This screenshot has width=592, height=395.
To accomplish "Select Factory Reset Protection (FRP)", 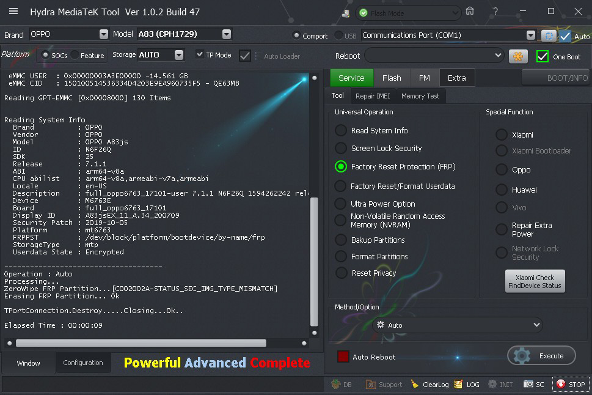I will tap(340, 166).
